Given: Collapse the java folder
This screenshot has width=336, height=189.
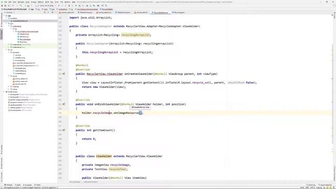Looking at the screenshot, I should coord(6,23).
